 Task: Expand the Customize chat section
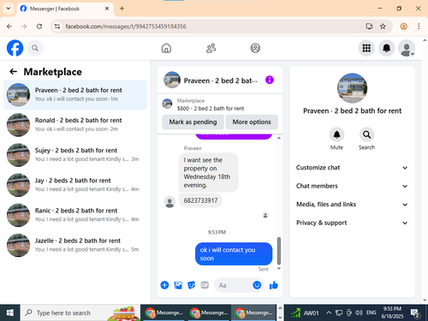(352, 168)
